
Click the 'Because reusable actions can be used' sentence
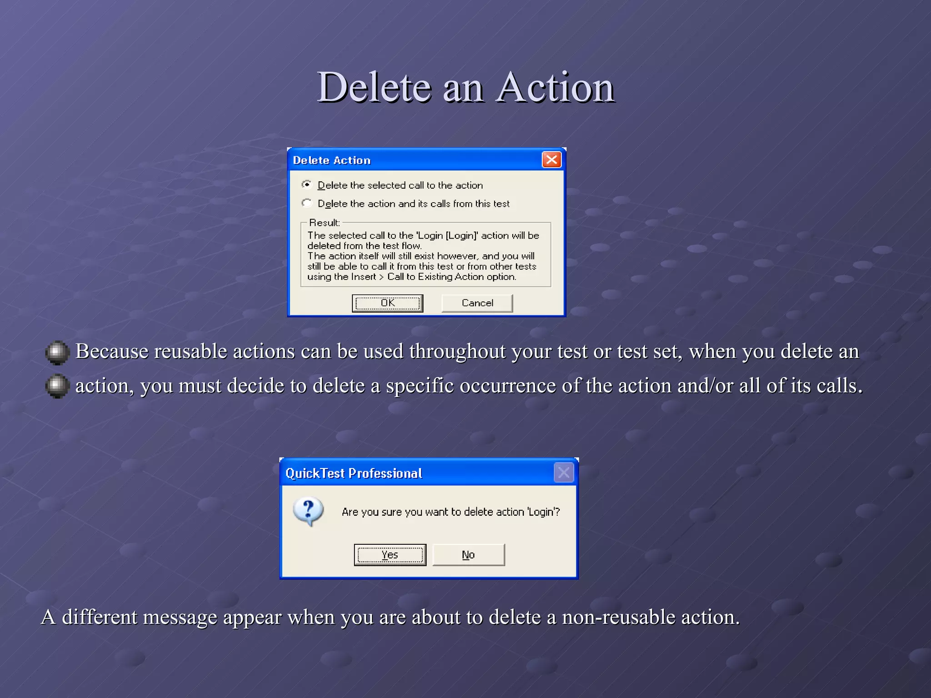(467, 351)
